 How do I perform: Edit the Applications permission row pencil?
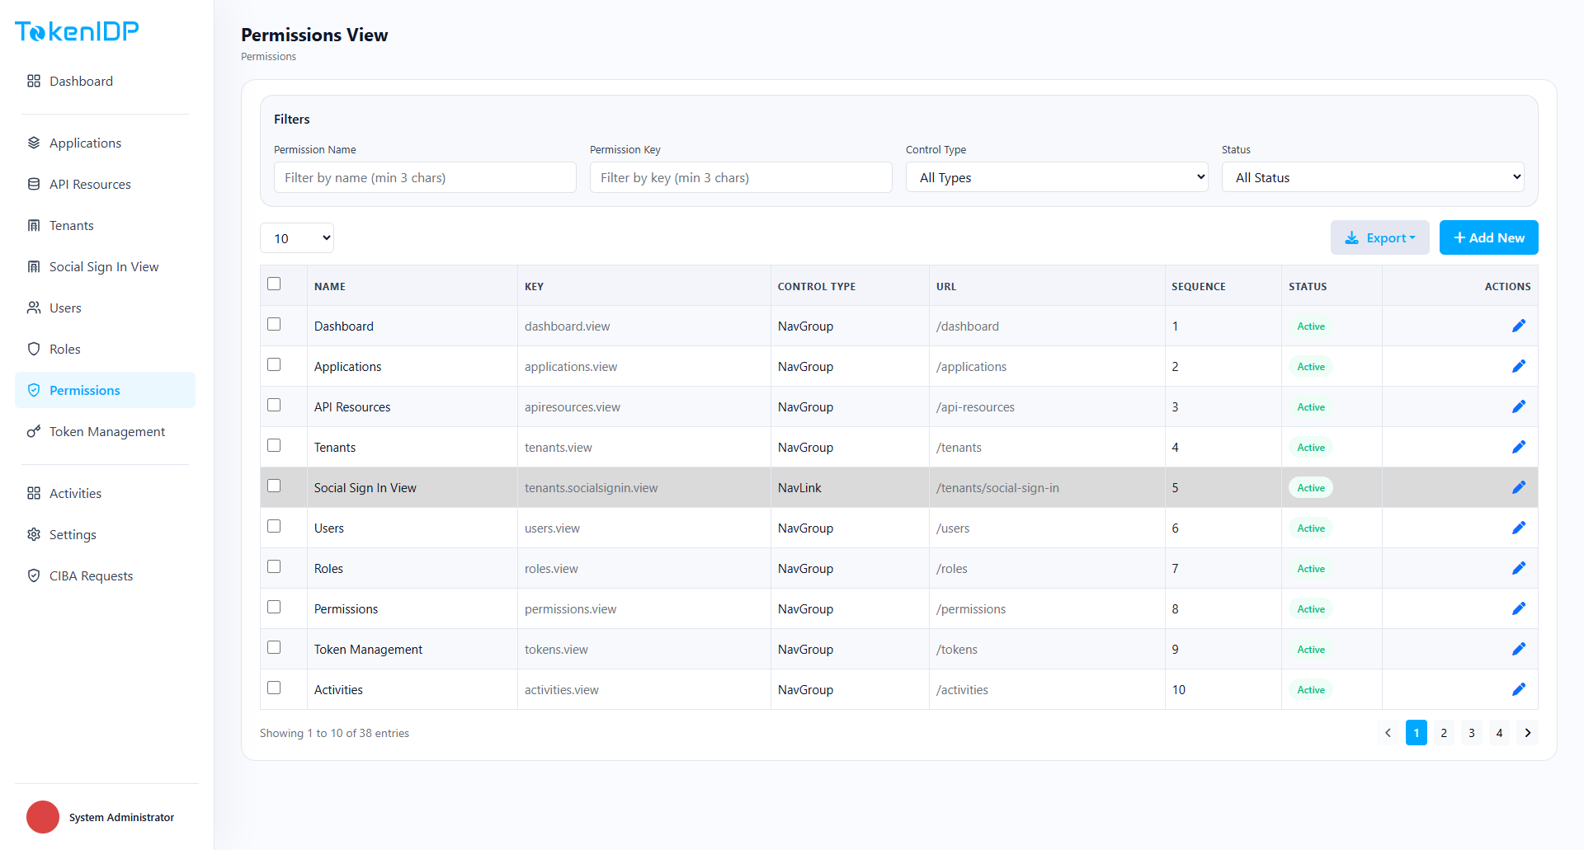1519,366
